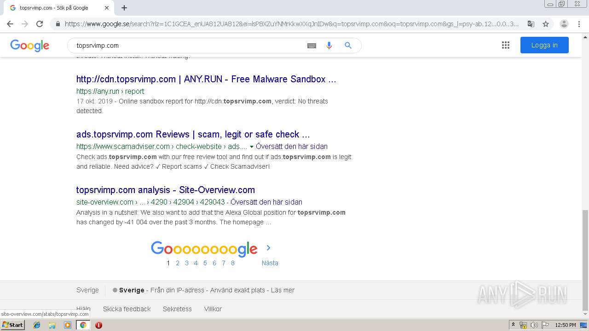Click the browser address bar URL
589x331 pixels.
[292, 24]
